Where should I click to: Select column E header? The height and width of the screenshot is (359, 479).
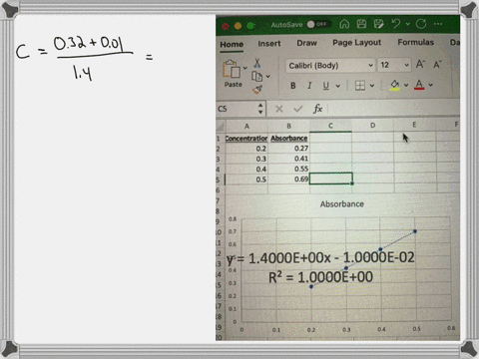(x=414, y=125)
